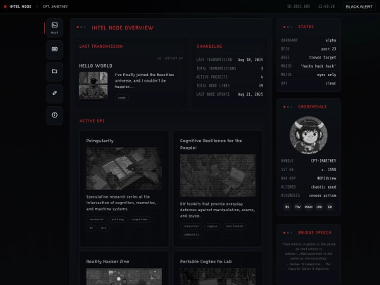Click the Psingularity project image
380x285 pixels.
pyautogui.click(x=124, y=168)
